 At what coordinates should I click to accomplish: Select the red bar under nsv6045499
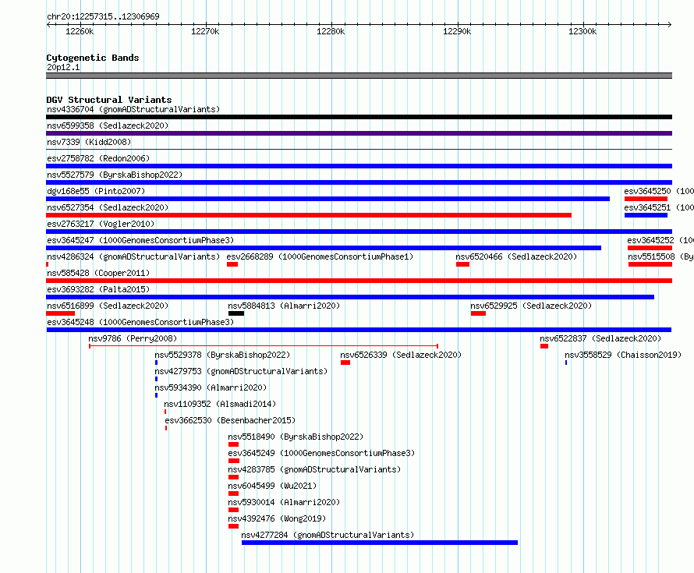pos(234,493)
